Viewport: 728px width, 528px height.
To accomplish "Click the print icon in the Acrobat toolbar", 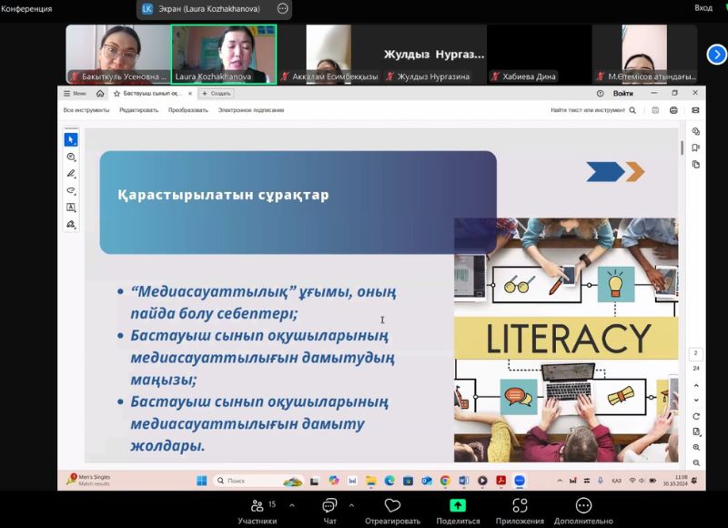I will [673, 110].
